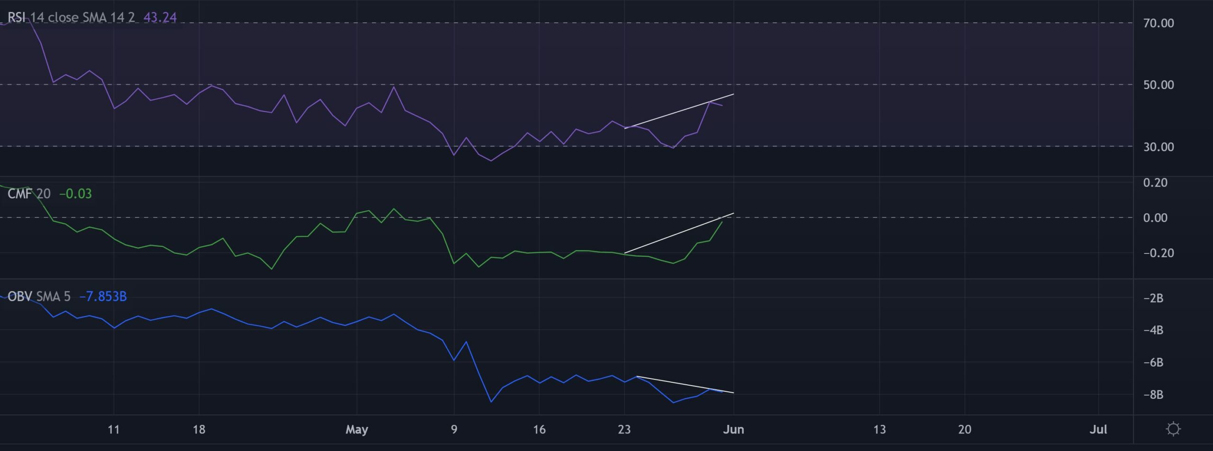Click the 0.00 CMF axis label
The image size is (1213, 451).
coord(1155,217)
